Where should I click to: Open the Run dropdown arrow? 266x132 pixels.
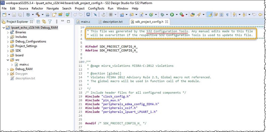coord(177,15)
